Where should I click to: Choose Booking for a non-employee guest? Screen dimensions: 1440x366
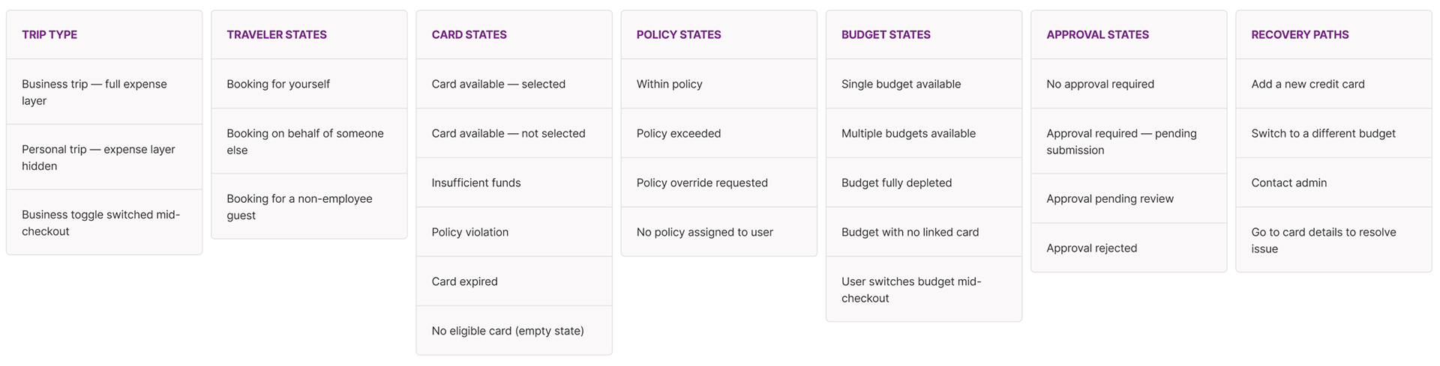(x=309, y=207)
